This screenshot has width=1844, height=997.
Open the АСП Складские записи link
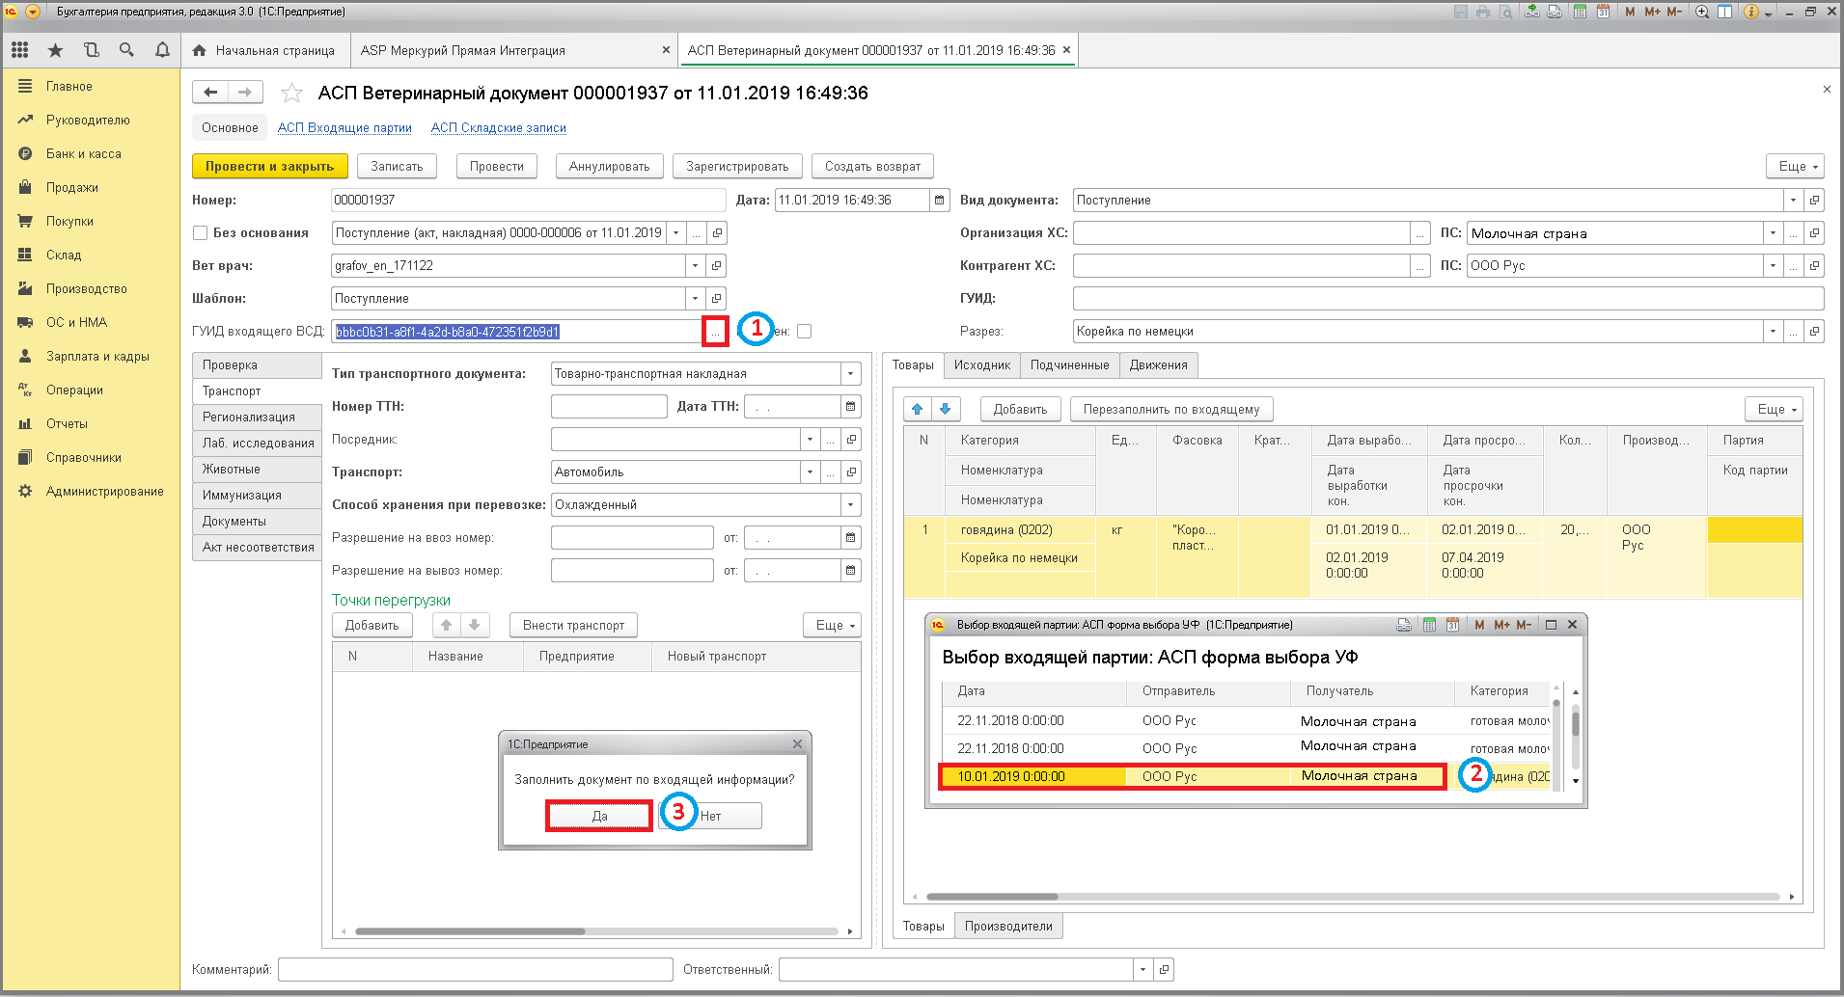click(499, 127)
